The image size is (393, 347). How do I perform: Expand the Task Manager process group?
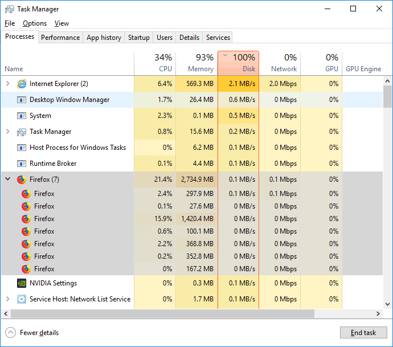point(8,132)
